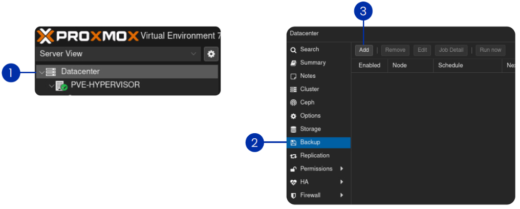Screen dimensions: 520x209
Task: Expand the Permissions submenu arrow
Action: point(341,169)
